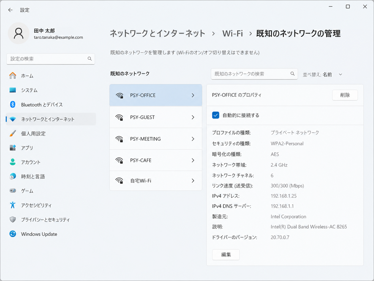
Task: Click the 削除 button
Action: (x=345, y=95)
